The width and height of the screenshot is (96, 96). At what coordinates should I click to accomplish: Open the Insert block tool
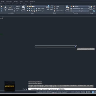coord(48,8)
